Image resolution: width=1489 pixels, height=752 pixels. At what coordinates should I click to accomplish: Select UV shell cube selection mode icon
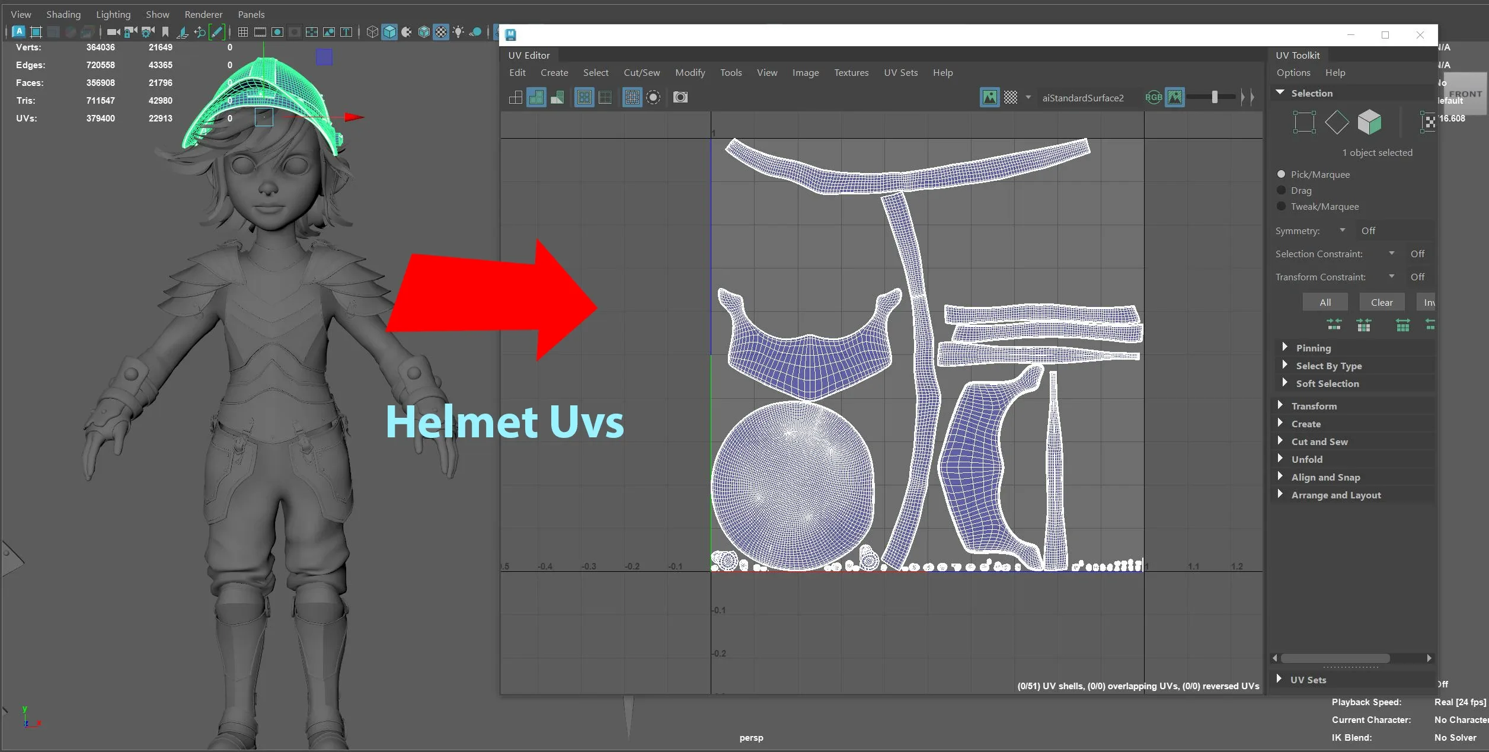[1369, 122]
